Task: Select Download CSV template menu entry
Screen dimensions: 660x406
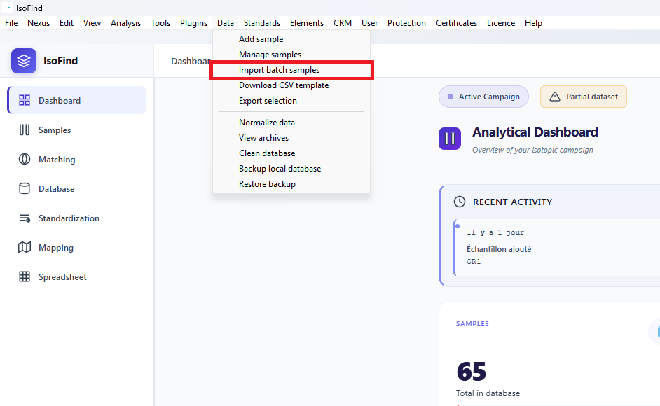Action: [x=283, y=85]
